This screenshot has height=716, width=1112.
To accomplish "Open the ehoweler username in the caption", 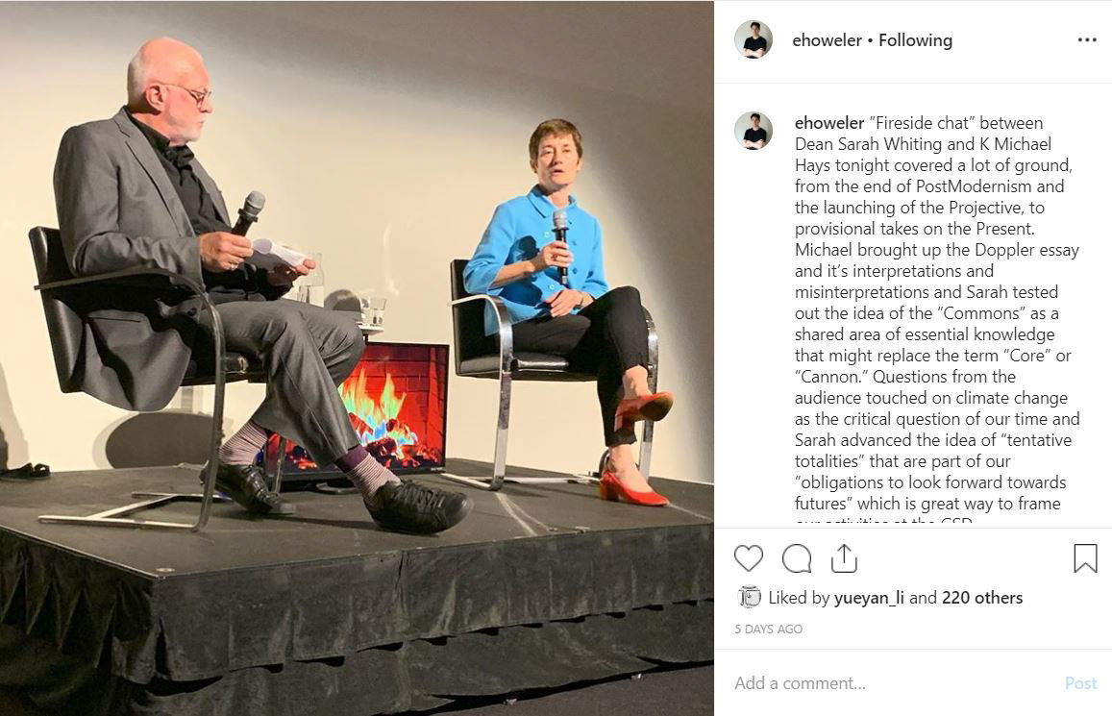I will [829, 123].
